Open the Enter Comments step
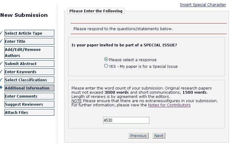The height and width of the screenshot is (144, 232). tap(29, 96)
